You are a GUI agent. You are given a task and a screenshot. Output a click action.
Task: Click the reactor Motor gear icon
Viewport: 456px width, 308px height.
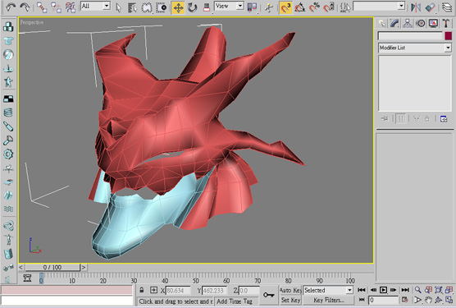coord(8,154)
